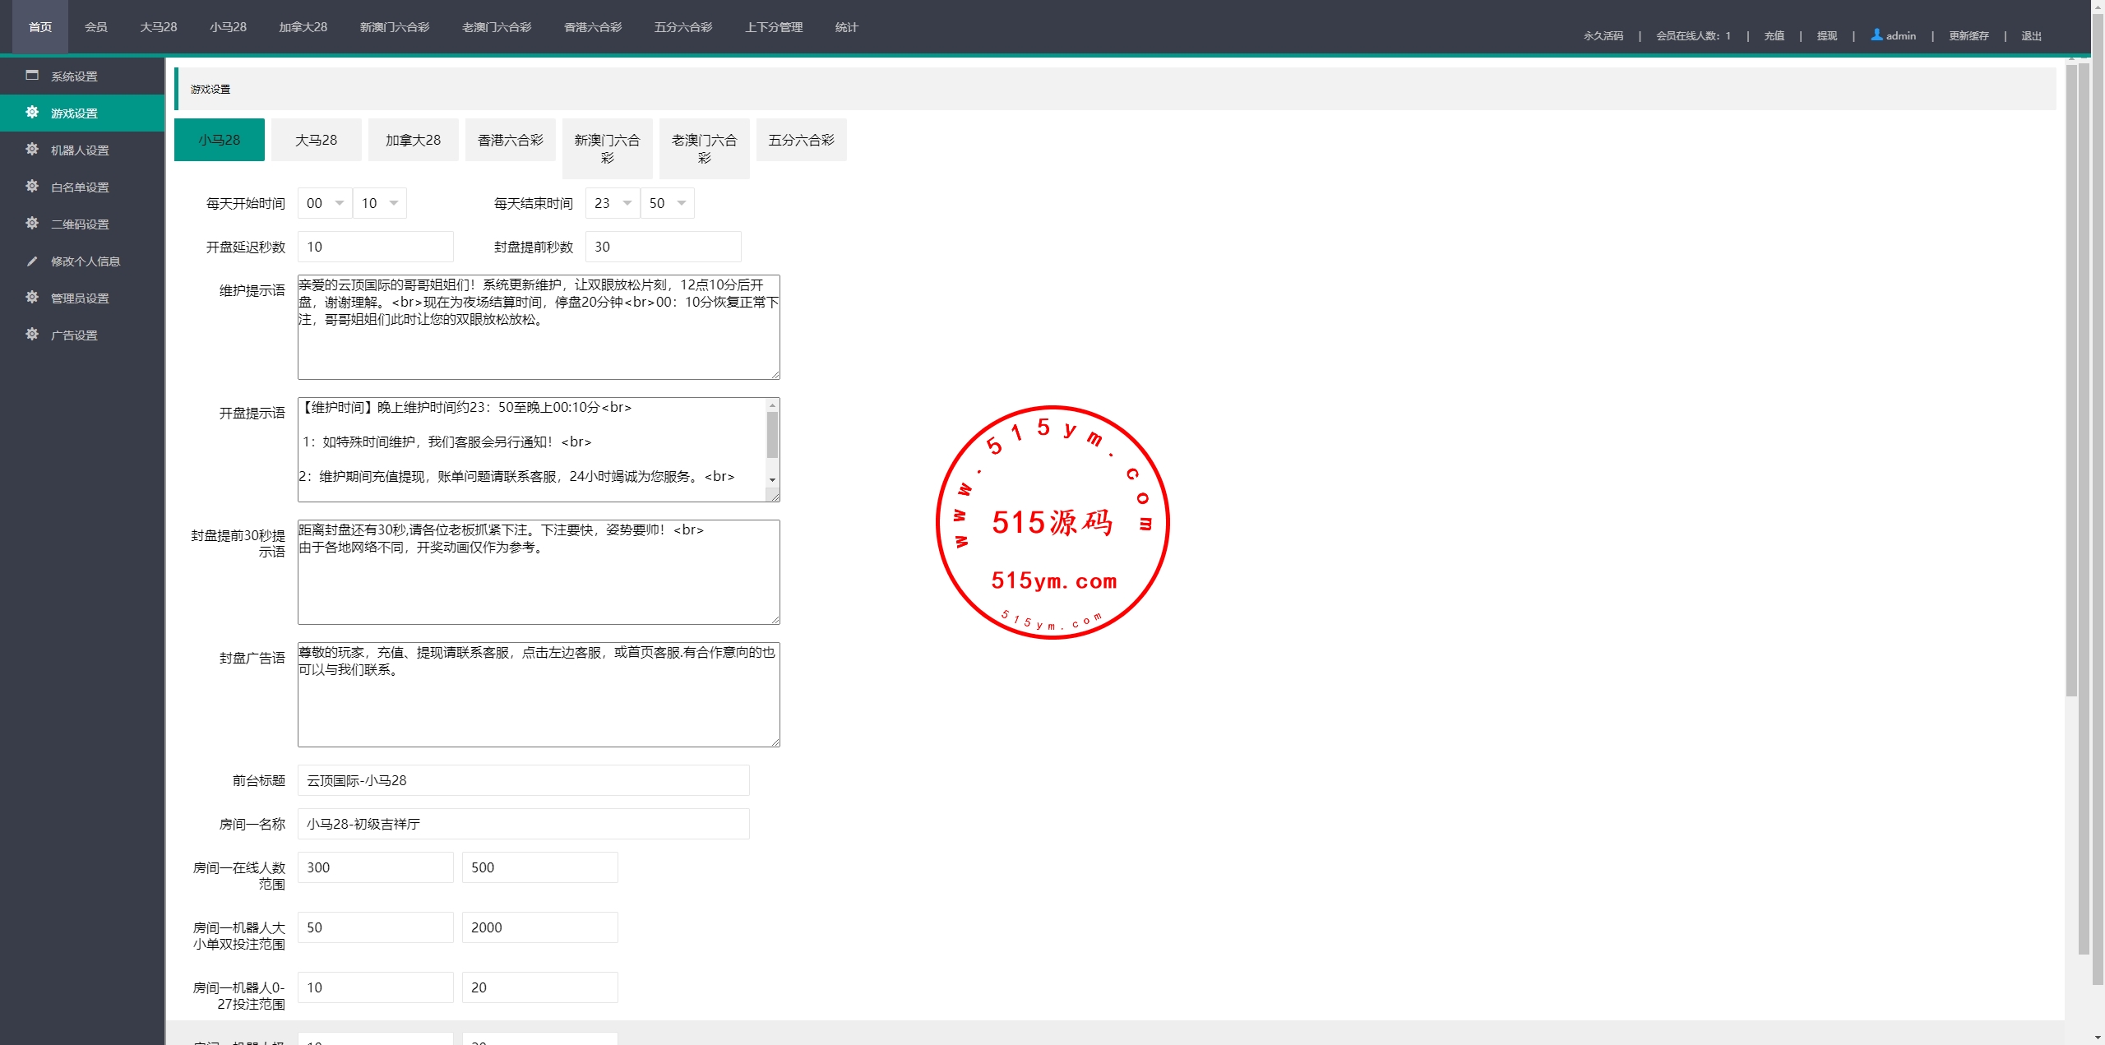The image size is (2105, 1045).
Task: Open the end hour dropdown showing 23
Action: coord(613,203)
